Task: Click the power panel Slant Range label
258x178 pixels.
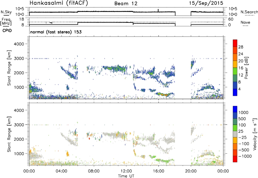Action: pos(9,68)
